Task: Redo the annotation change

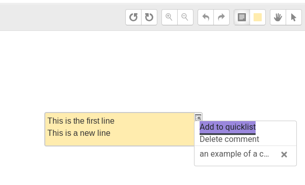Action: [x=221, y=17]
